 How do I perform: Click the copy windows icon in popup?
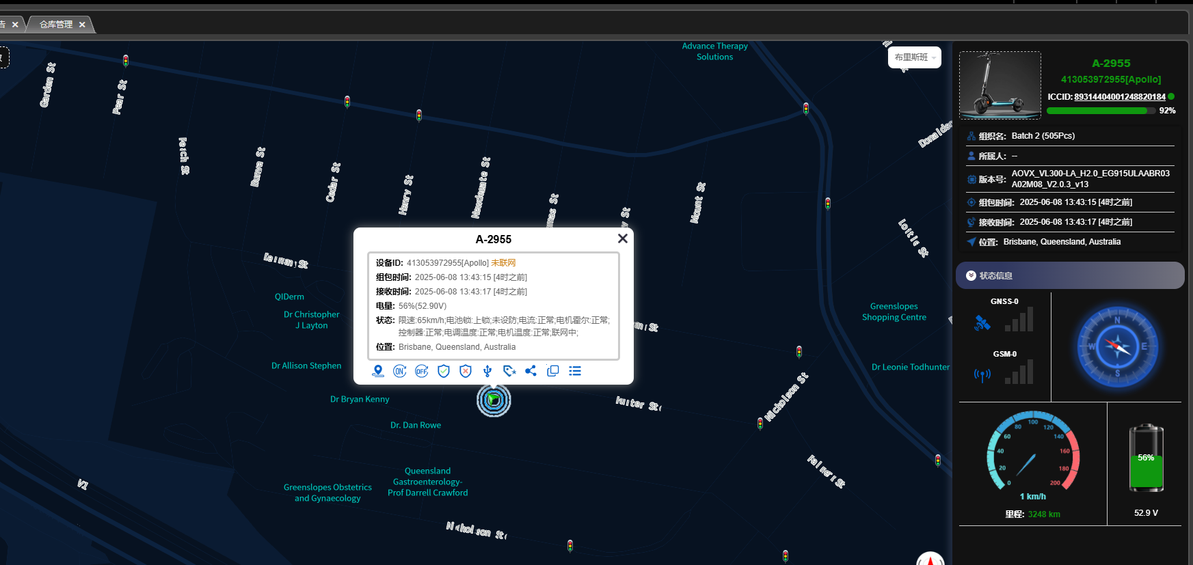[x=553, y=371]
